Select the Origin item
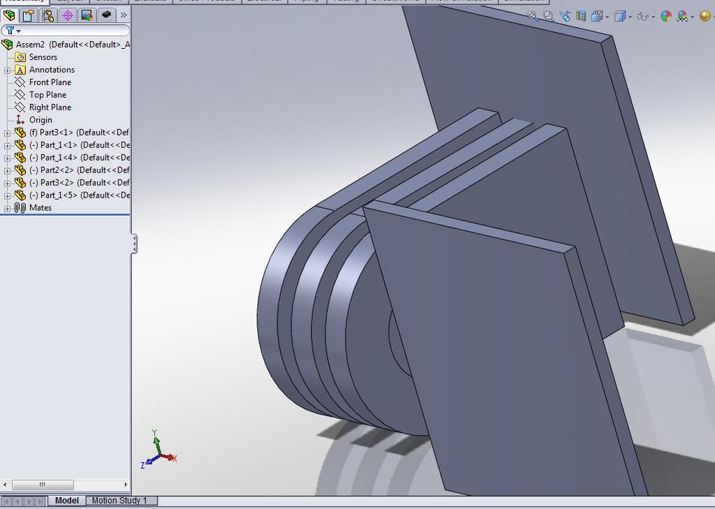The image size is (715, 509). pos(40,120)
